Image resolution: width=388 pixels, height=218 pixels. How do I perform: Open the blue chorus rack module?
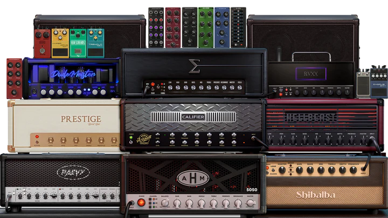point(222,27)
